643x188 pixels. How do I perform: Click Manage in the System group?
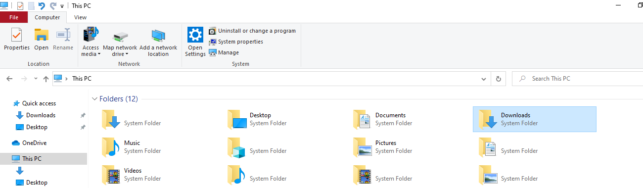pos(224,52)
